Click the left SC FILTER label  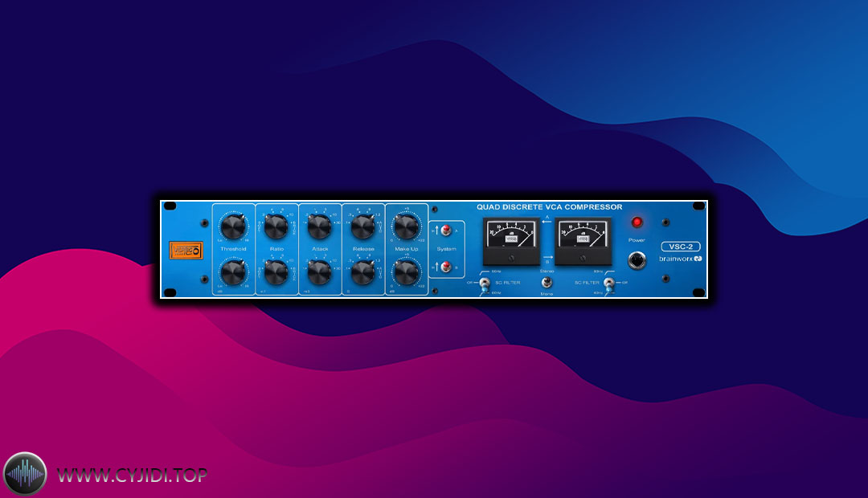click(508, 283)
